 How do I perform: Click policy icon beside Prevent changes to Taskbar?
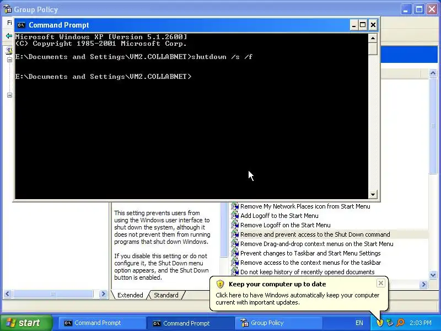[235, 253]
